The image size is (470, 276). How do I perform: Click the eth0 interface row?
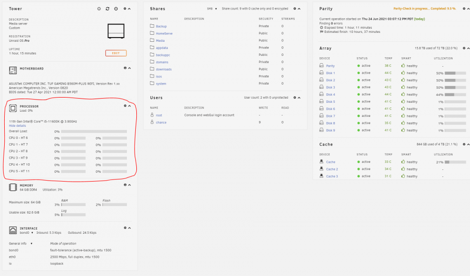[70, 257]
